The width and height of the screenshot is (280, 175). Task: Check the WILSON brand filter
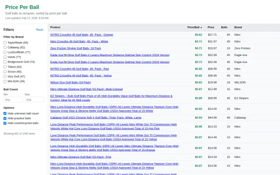(5, 81)
